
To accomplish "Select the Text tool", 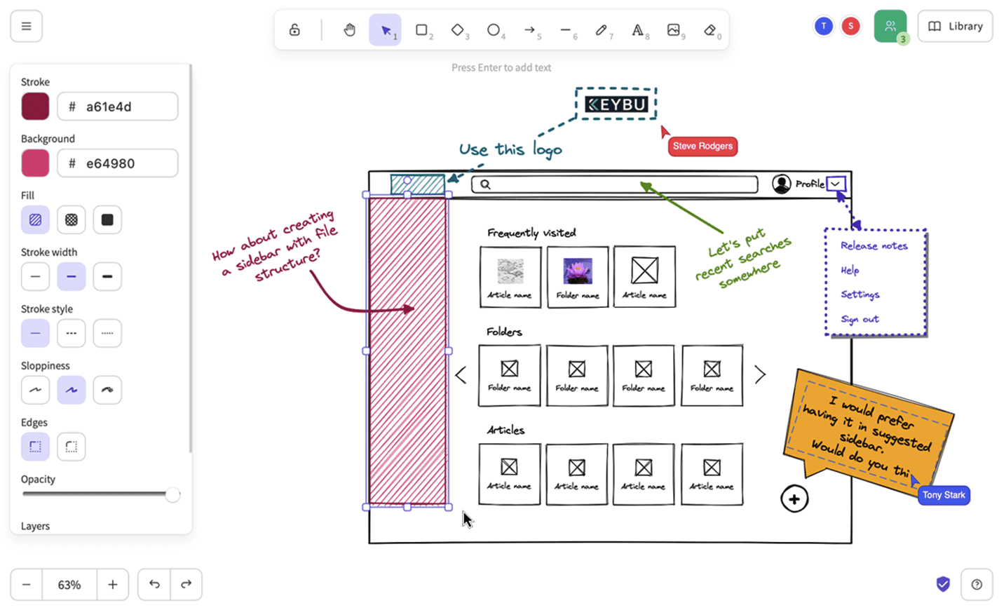I will point(638,29).
